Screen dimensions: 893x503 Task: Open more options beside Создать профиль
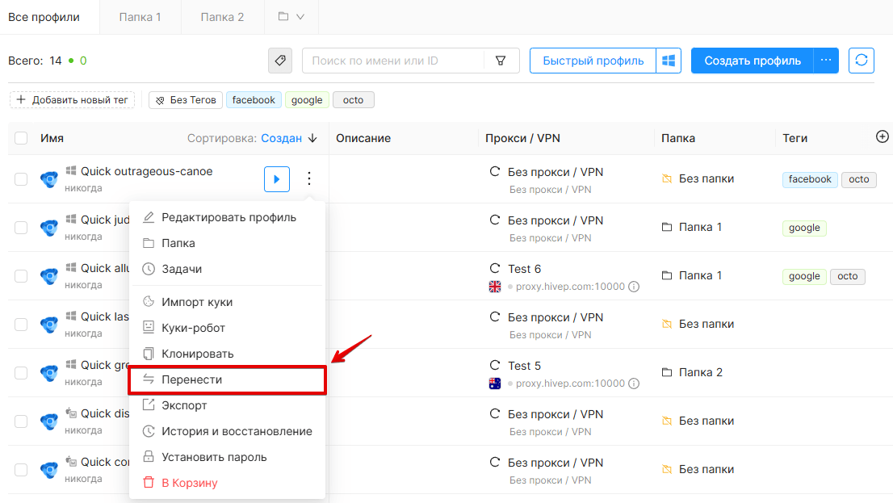[826, 61]
